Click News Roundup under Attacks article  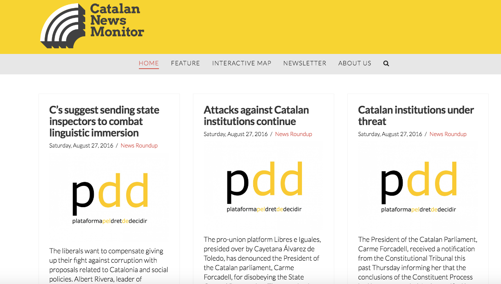(293, 134)
